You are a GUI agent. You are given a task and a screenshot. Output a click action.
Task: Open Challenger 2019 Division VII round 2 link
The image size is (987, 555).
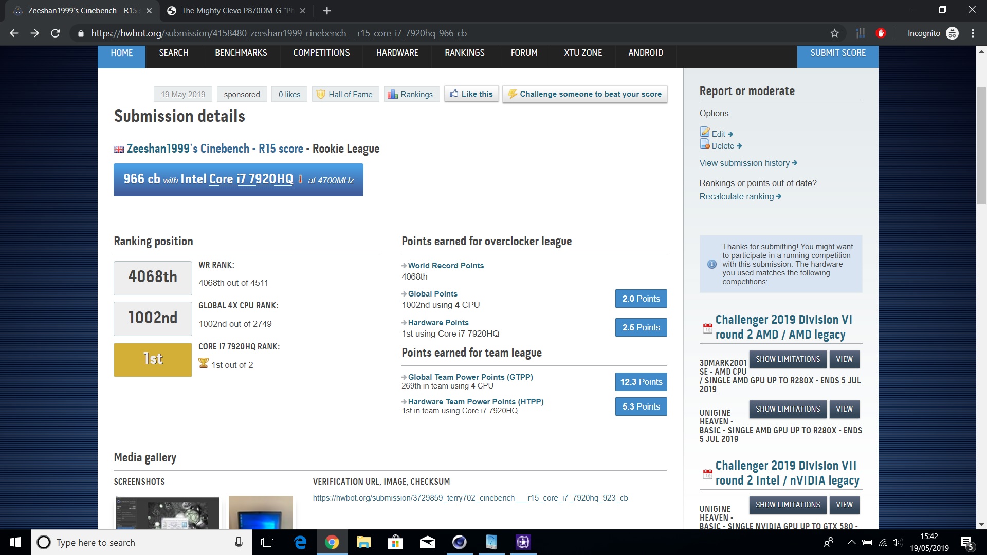click(787, 473)
